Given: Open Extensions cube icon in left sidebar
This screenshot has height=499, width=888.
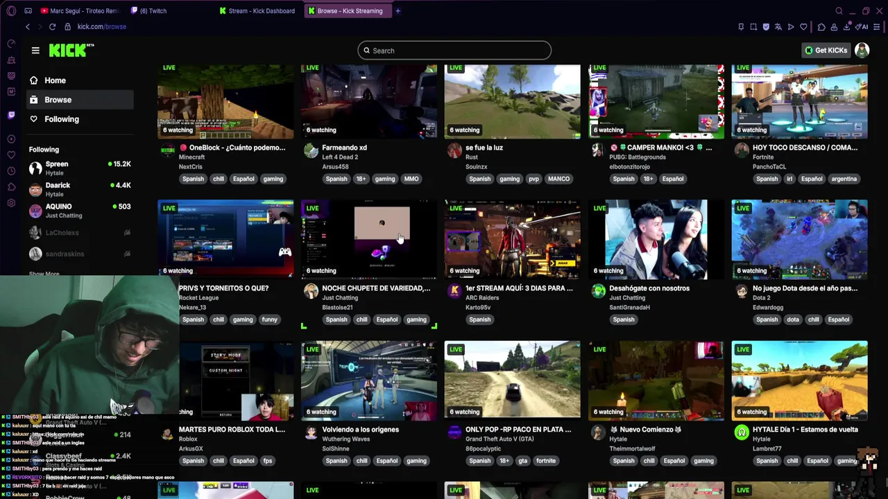Looking at the screenshot, I should coord(11,187).
